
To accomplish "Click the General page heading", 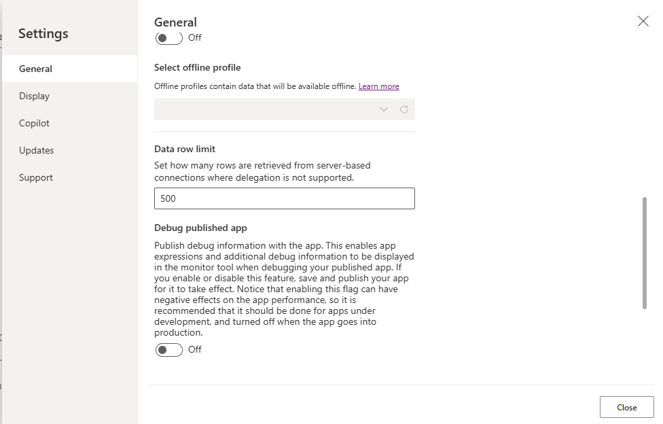I will pos(175,22).
